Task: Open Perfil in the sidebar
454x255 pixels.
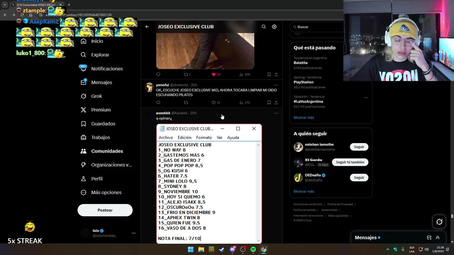Action: [x=91, y=178]
